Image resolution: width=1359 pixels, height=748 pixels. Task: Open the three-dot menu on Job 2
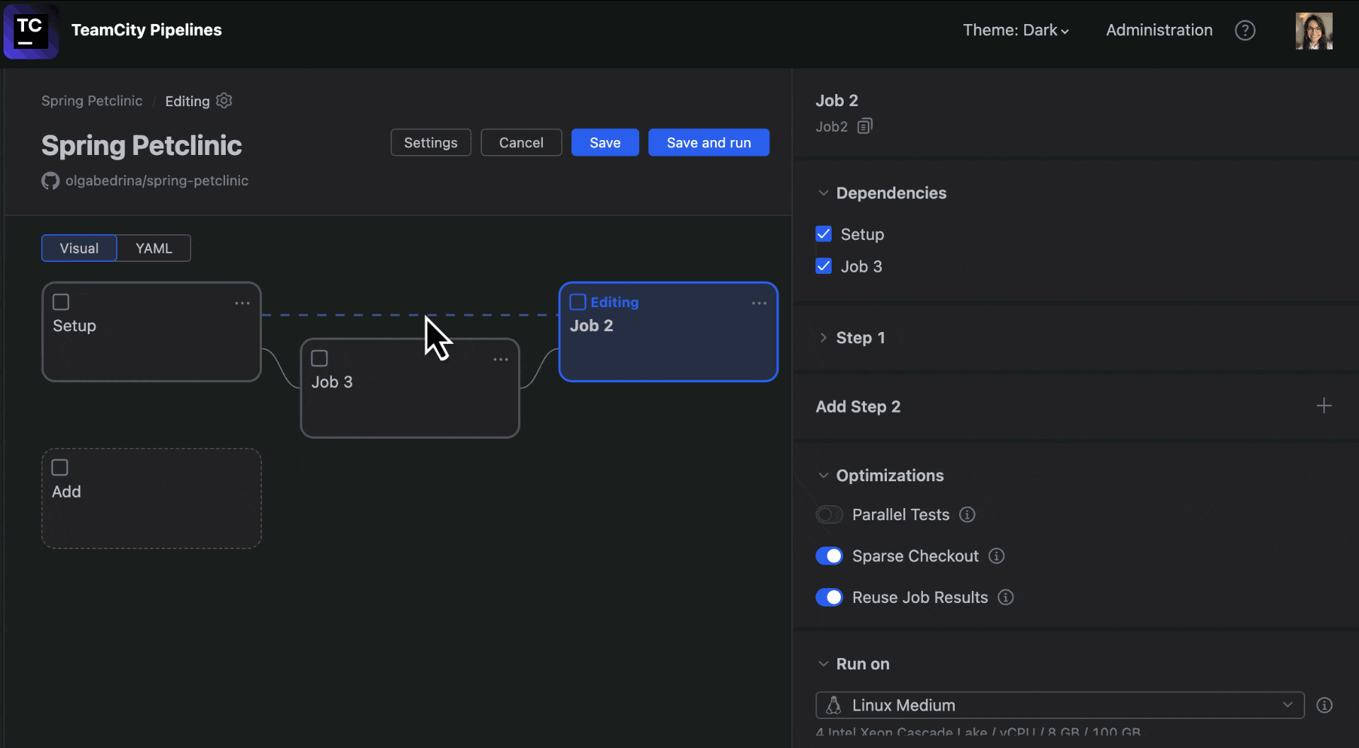[759, 303]
